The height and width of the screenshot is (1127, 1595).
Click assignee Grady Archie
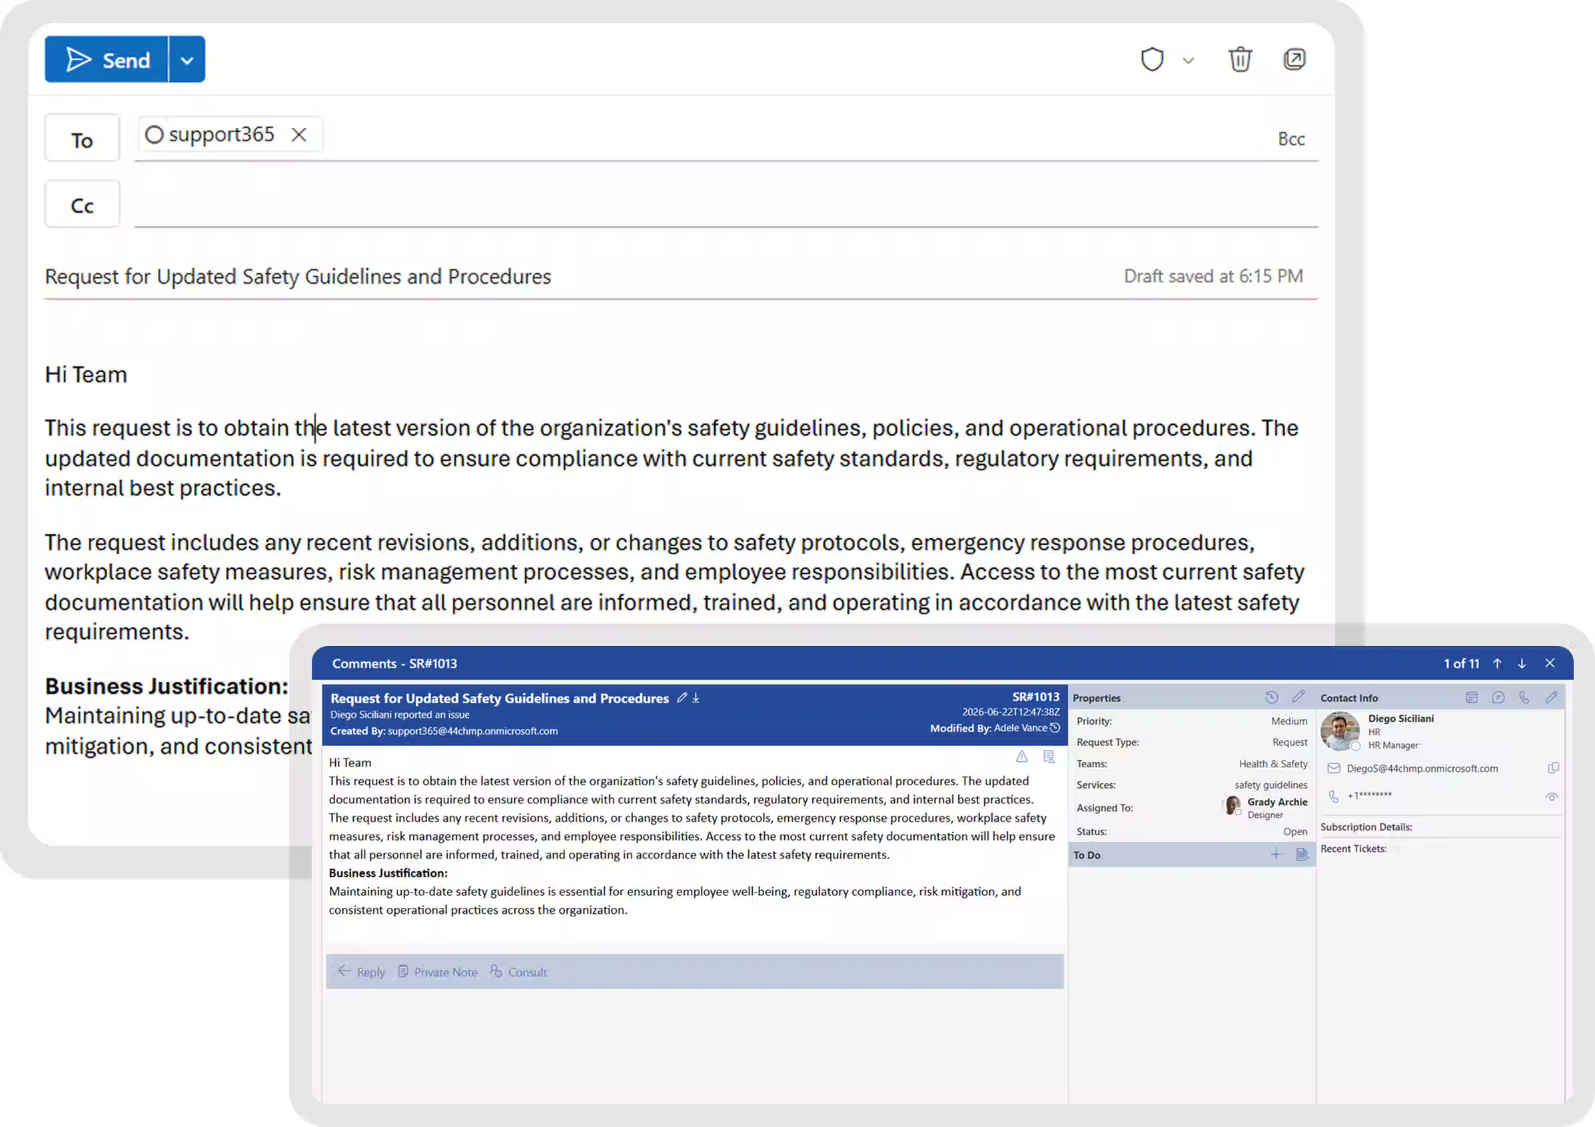pos(1277,802)
